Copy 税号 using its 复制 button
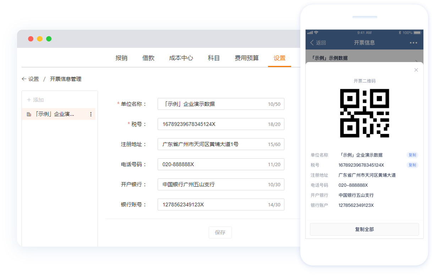433x276 pixels. click(412, 165)
